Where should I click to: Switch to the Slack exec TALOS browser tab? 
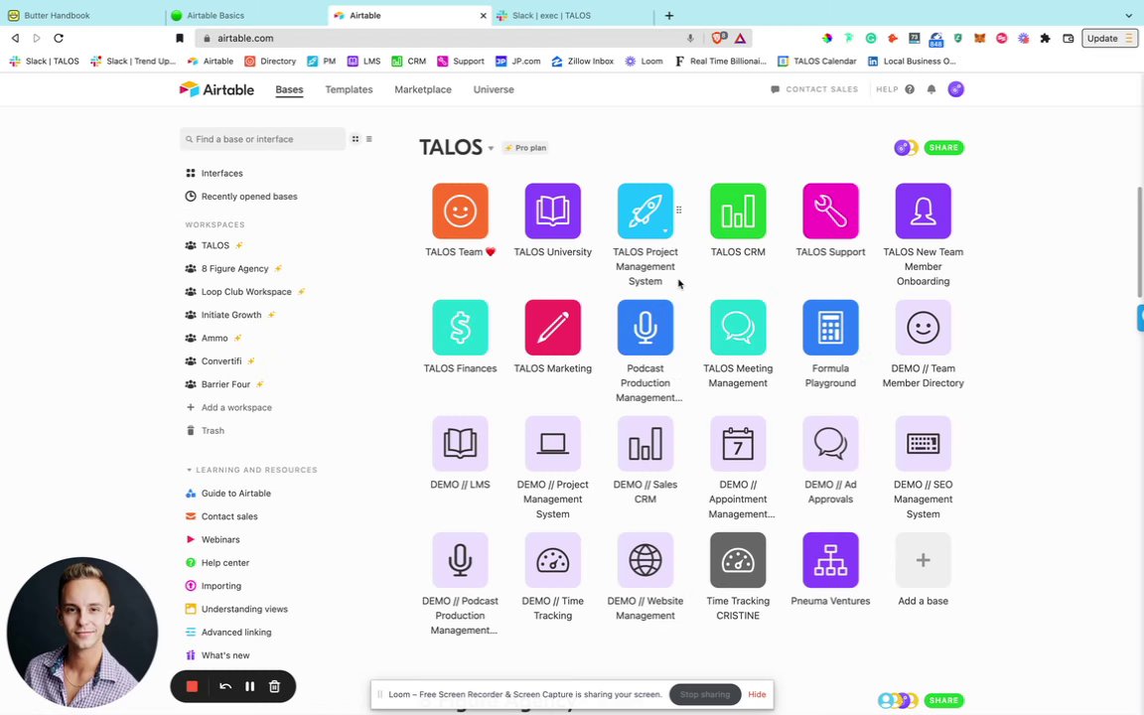tap(573, 15)
